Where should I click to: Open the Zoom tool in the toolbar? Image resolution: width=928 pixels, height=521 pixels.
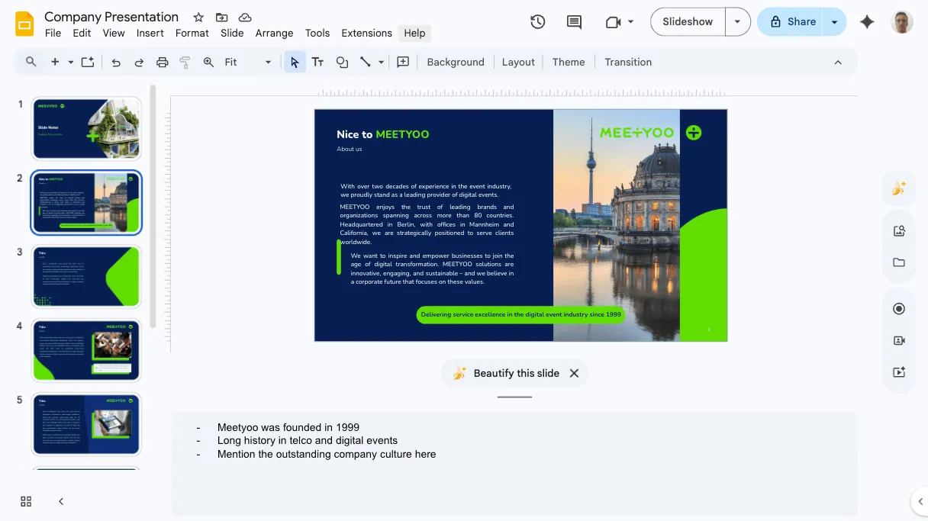pos(208,62)
